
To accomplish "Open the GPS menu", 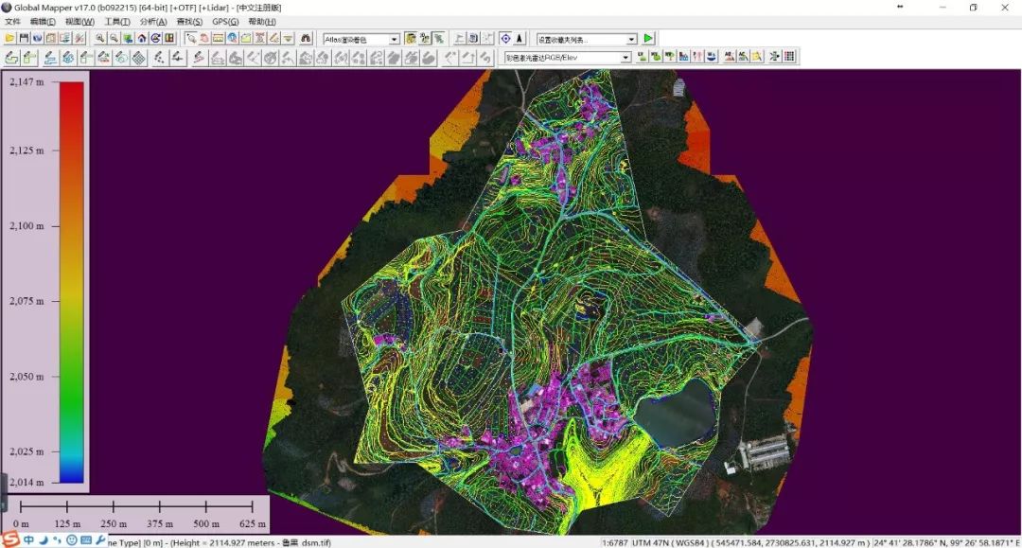I will [x=225, y=21].
